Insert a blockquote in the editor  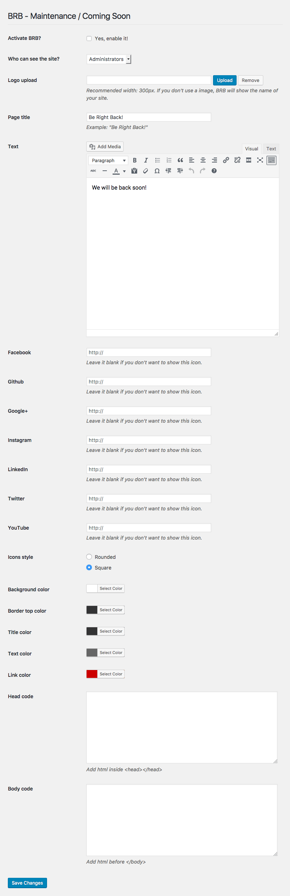coord(180,160)
